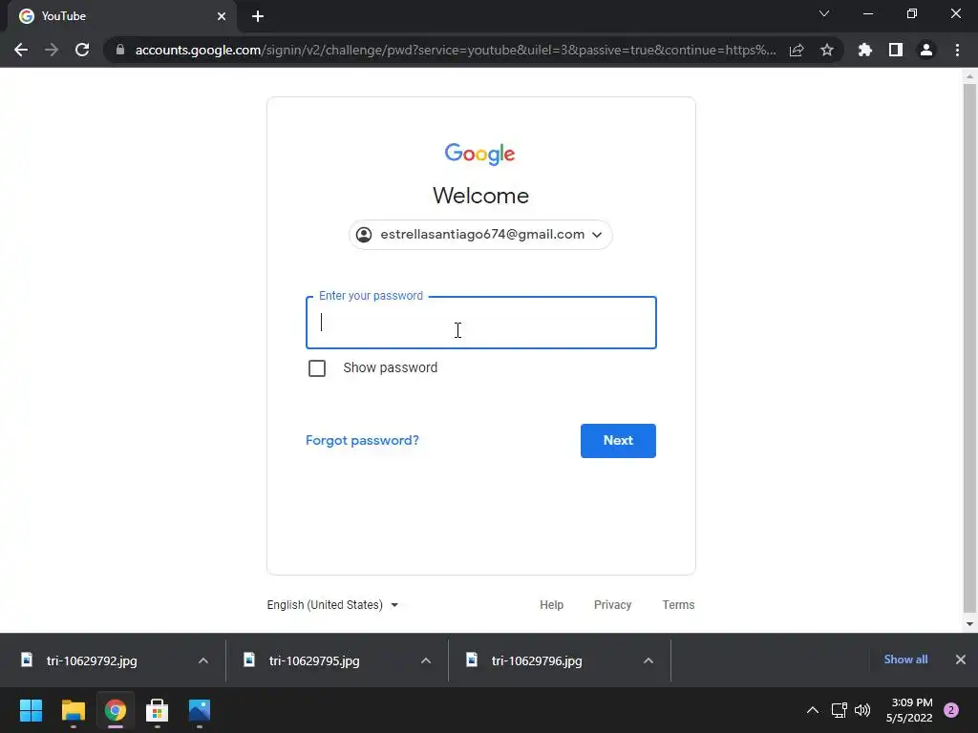Click the address bar URL
This screenshot has height=733, width=978.
pos(456,50)
